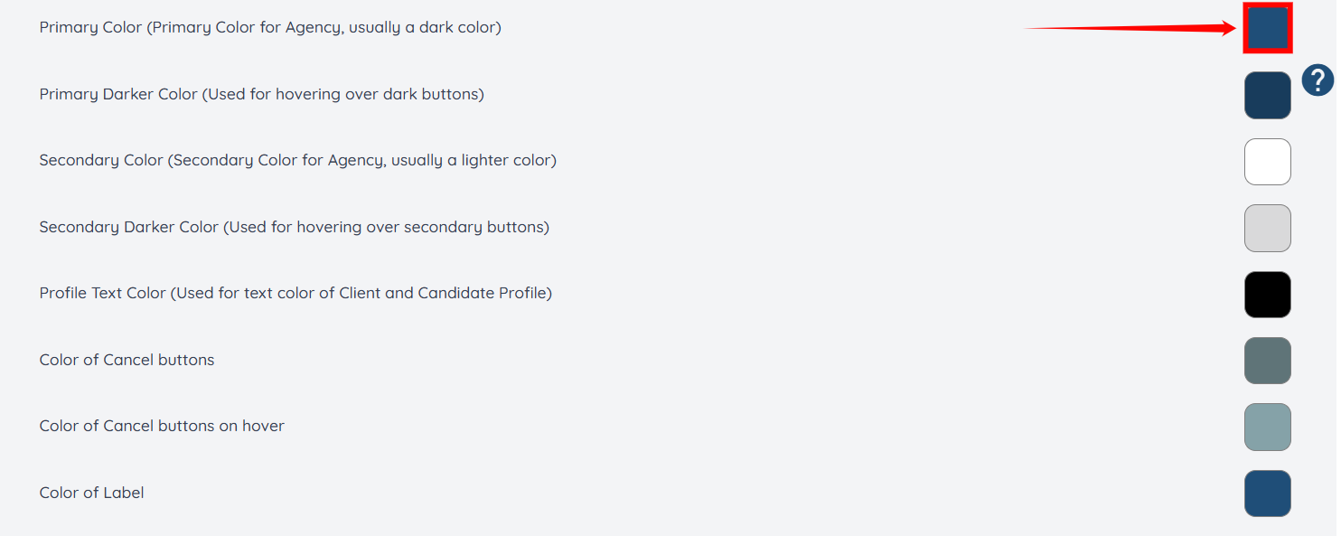
Task: Change the Color of Cancel buttons swatch
Action: pos(1268,361)
